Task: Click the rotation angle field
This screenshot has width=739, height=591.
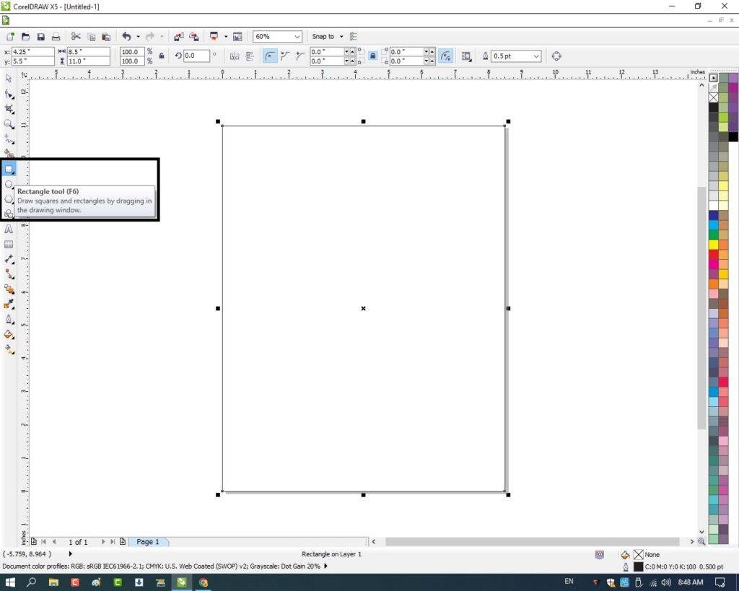Action: click(196, 56)
